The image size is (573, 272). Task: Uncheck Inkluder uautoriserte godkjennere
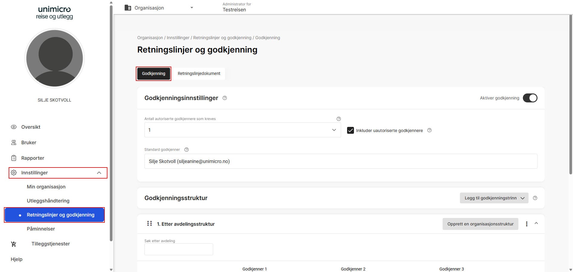[x=350, y=130]
